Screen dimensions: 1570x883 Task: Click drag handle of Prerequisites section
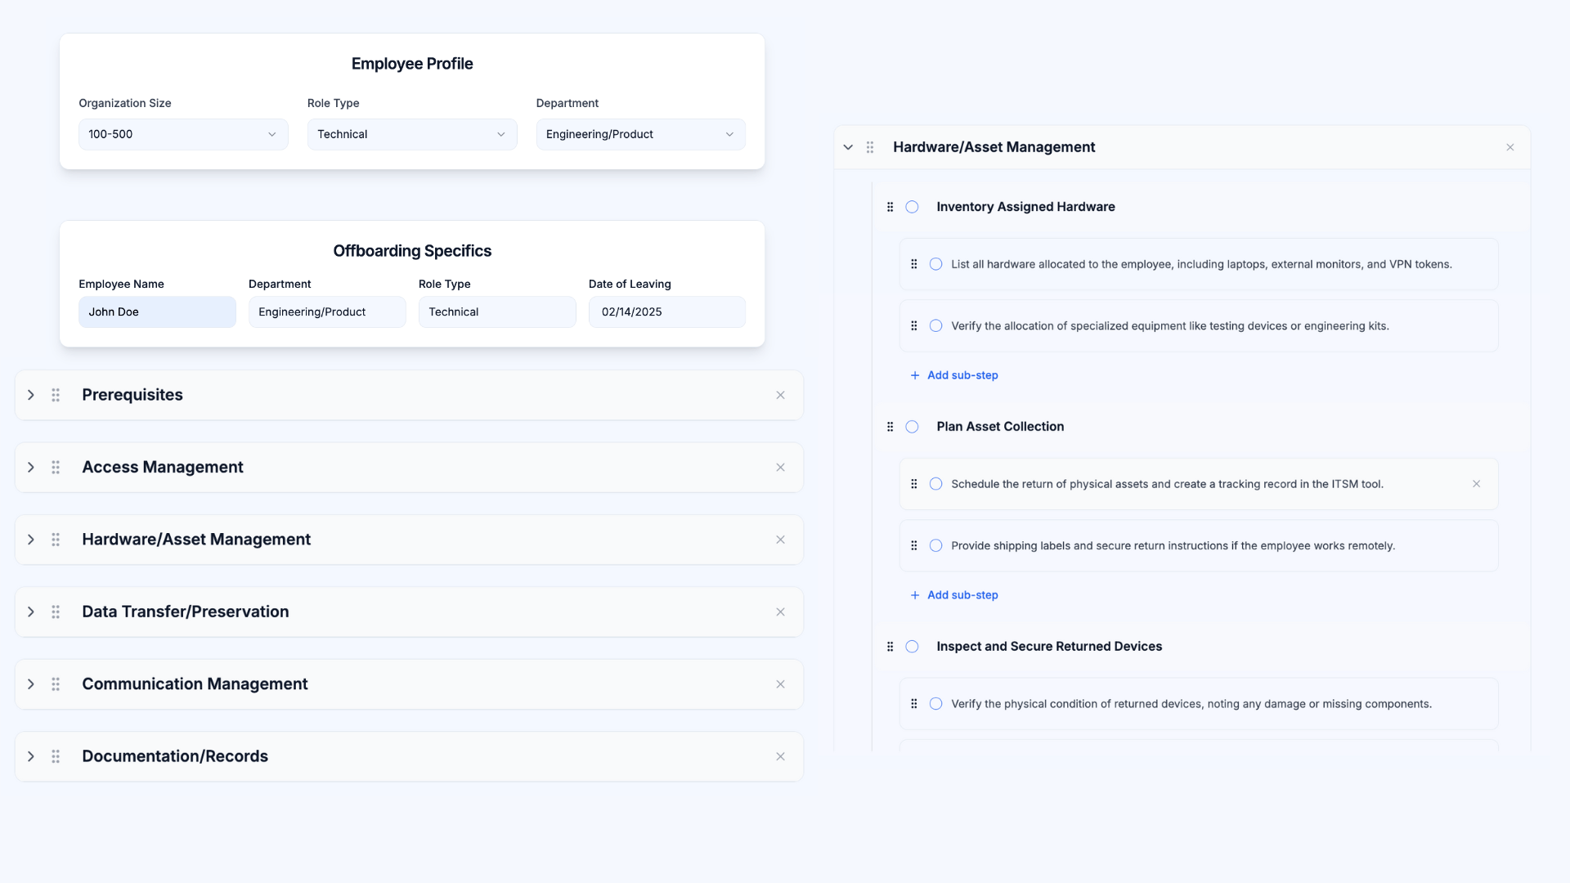tap(56, 395)
